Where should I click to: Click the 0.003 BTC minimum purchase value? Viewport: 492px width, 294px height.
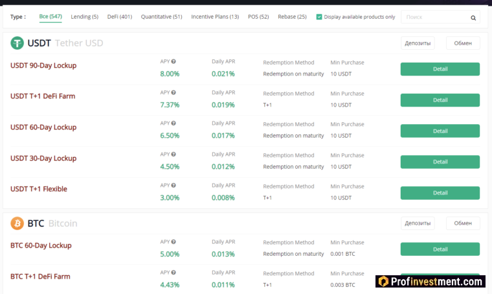coord(342,285)
